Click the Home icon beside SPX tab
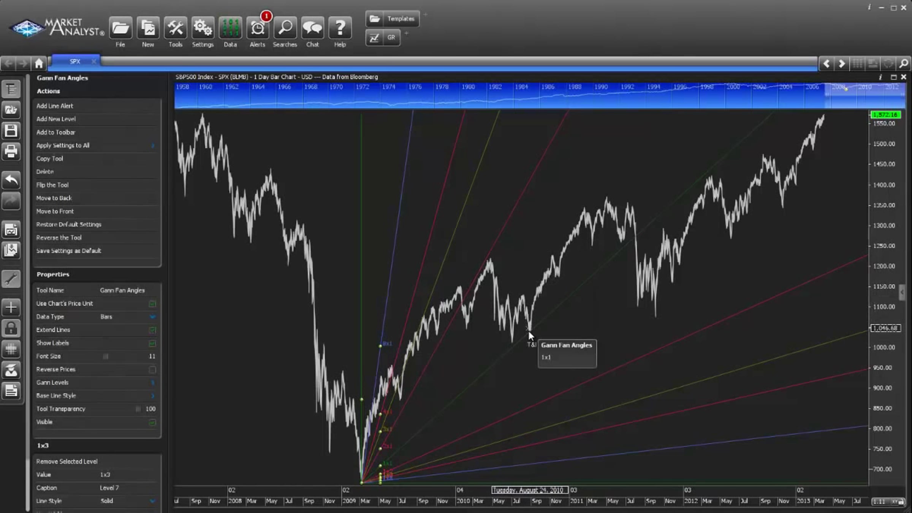The width and height of the screenshot is (912, 513). click(39, 63)
